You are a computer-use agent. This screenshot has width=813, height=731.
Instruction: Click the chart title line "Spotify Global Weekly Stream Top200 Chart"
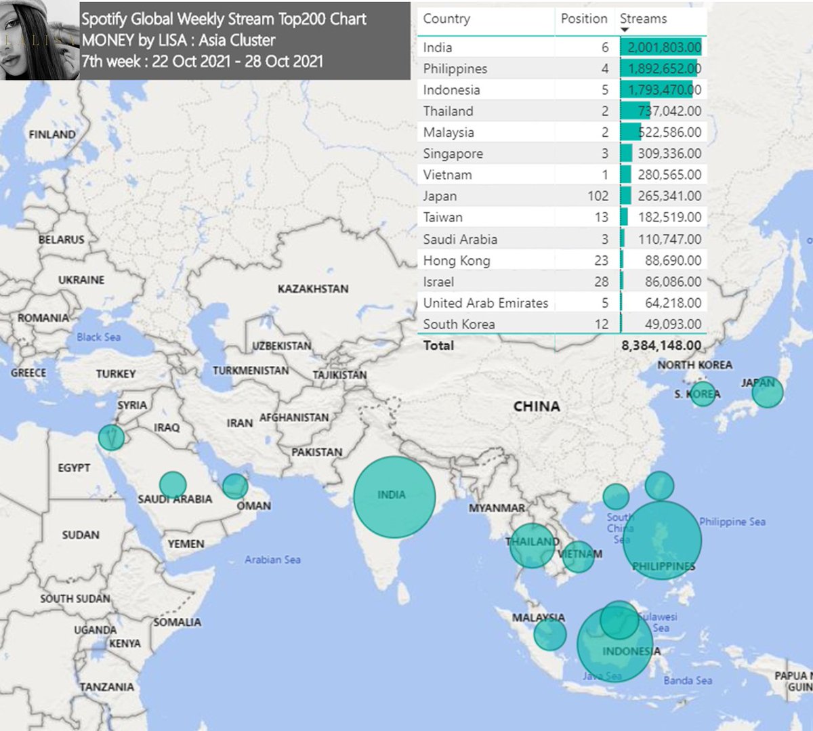[x=224, y=19]
